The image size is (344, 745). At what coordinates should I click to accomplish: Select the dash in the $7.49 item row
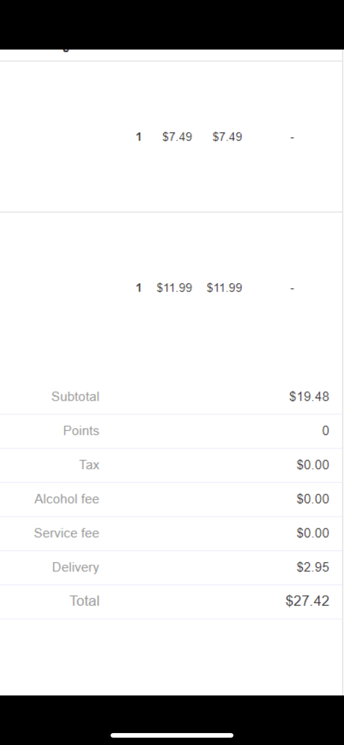click(292, 137)
